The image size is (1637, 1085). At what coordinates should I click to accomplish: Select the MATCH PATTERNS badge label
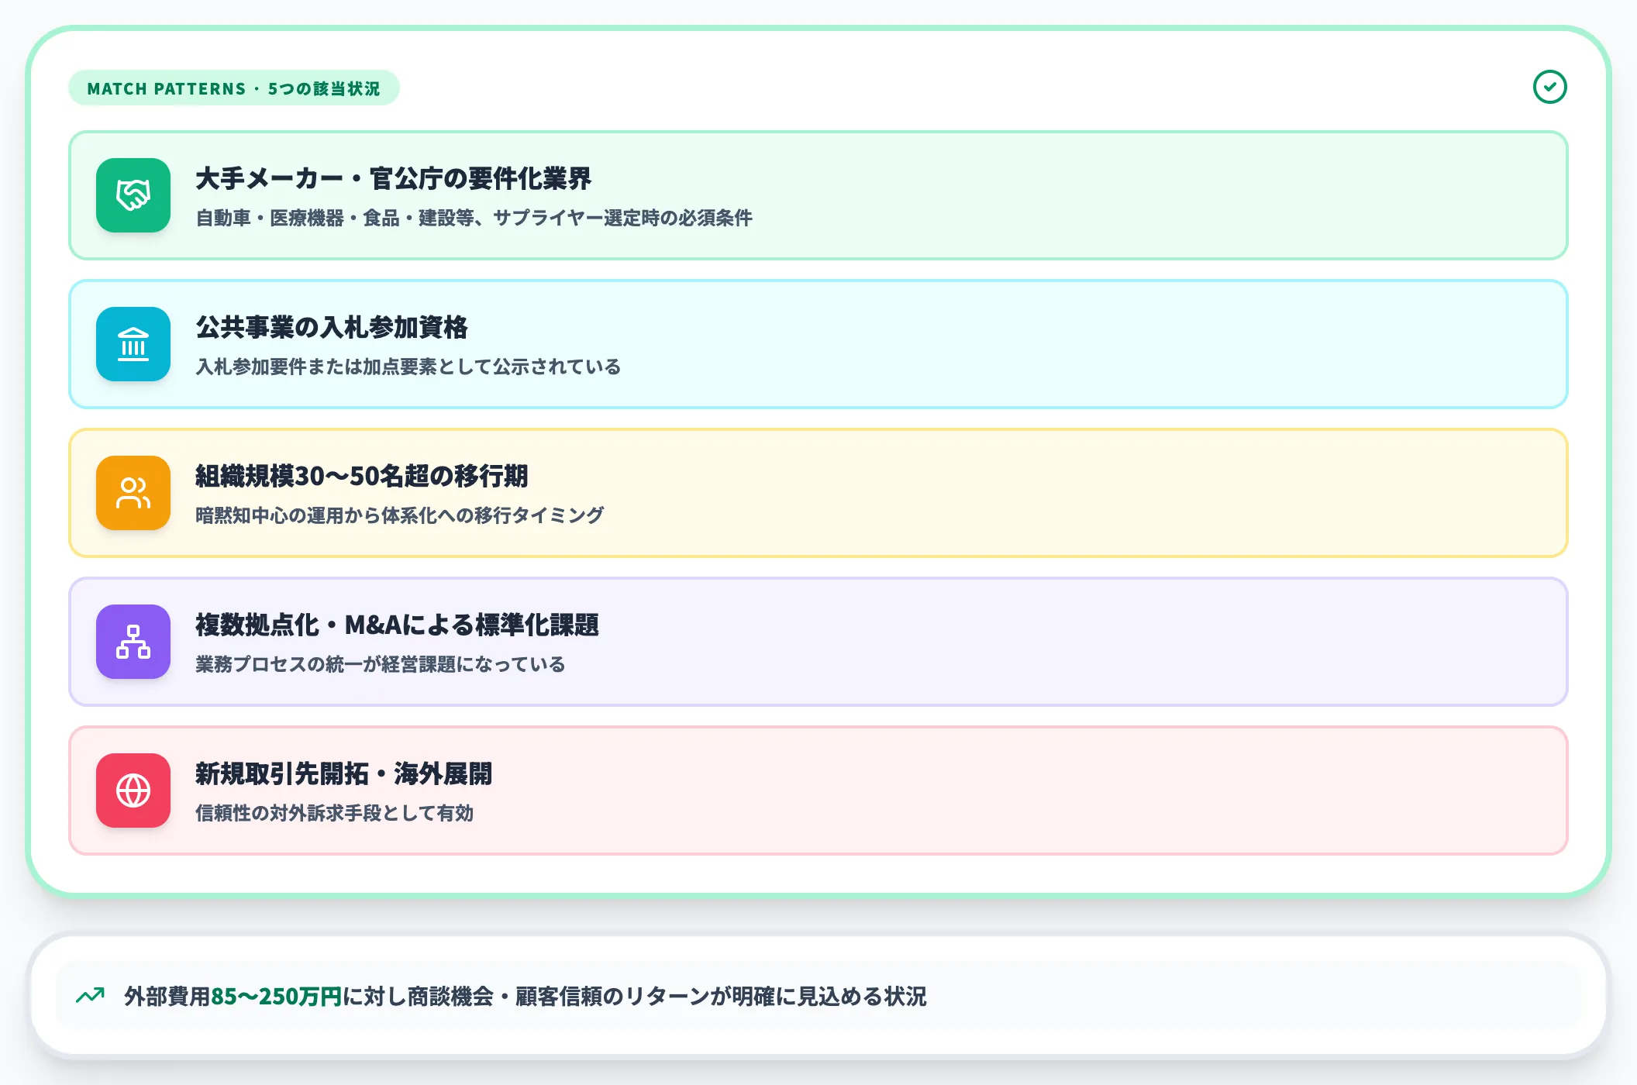point(234,88)
